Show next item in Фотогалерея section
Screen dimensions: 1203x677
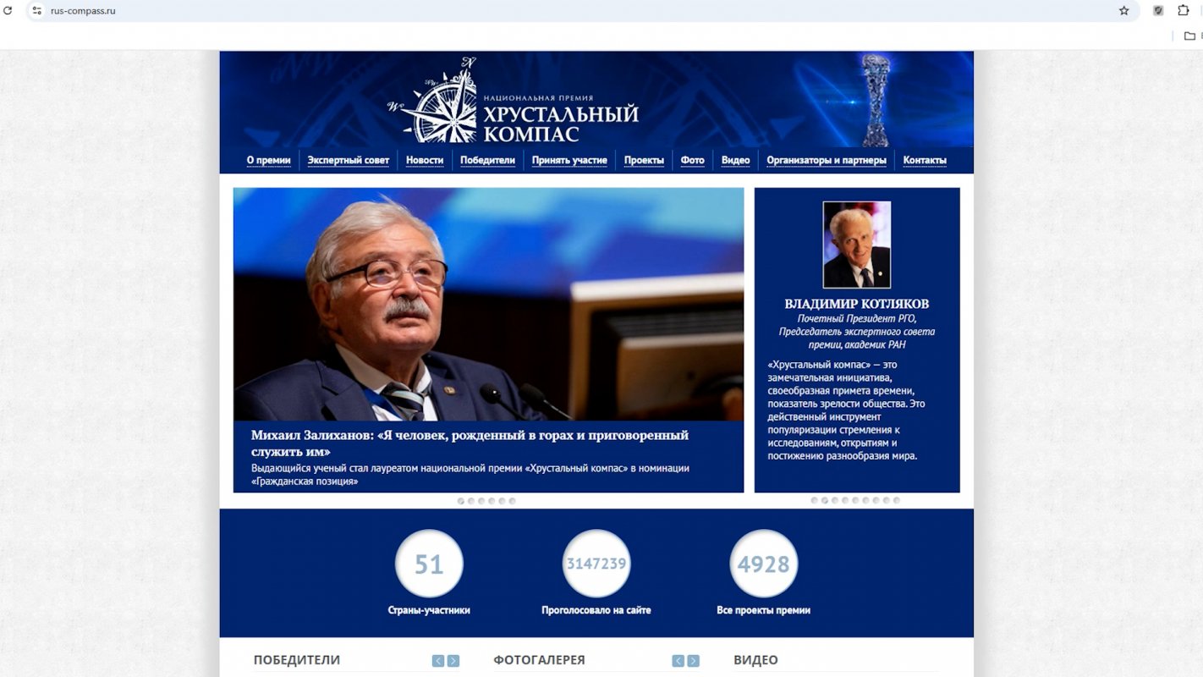pyautogui.click(x=694, y=661)
